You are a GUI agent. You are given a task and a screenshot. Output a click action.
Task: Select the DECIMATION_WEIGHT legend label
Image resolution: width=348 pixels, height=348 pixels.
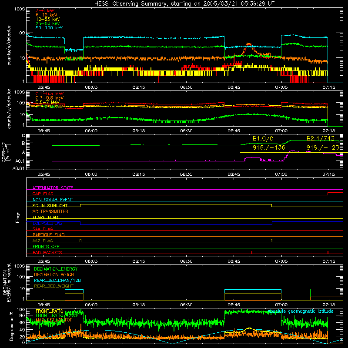click(x=55, y=274)
